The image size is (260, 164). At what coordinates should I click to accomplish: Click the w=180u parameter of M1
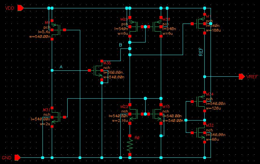[x=213, y=30]
